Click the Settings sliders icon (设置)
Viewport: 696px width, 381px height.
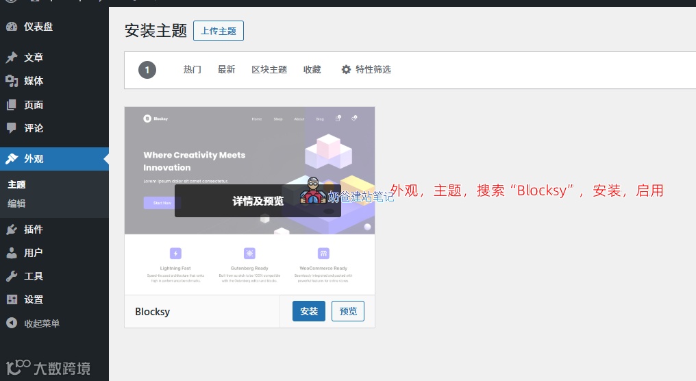tap(12, 299)
